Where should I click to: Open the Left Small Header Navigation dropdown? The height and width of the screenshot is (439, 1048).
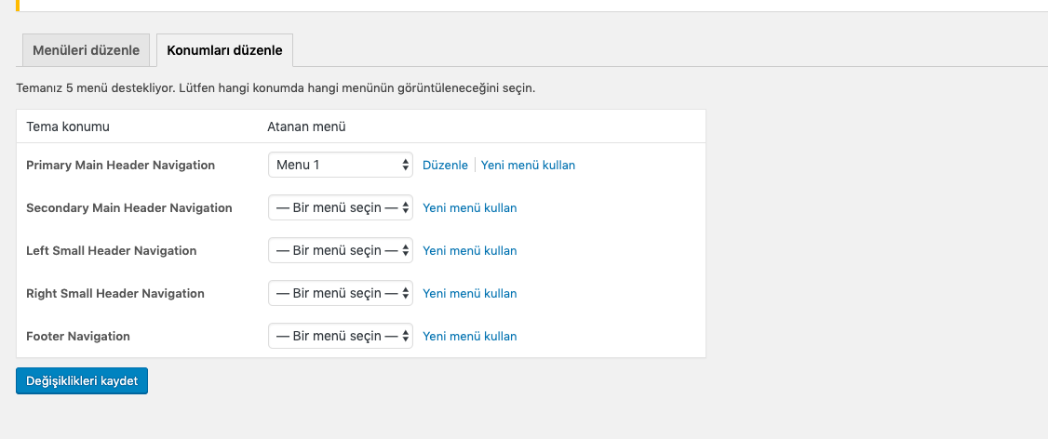coord(340,250)
